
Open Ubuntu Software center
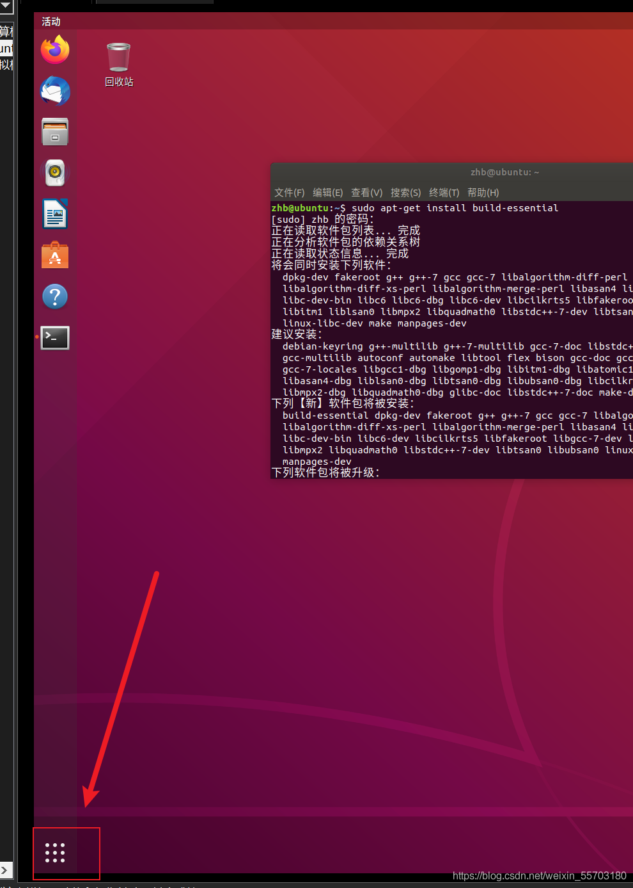click(54, 255)
